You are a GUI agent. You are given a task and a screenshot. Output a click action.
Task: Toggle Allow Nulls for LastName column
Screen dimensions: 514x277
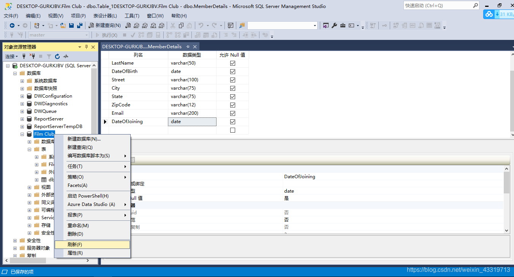coord(232,63)
